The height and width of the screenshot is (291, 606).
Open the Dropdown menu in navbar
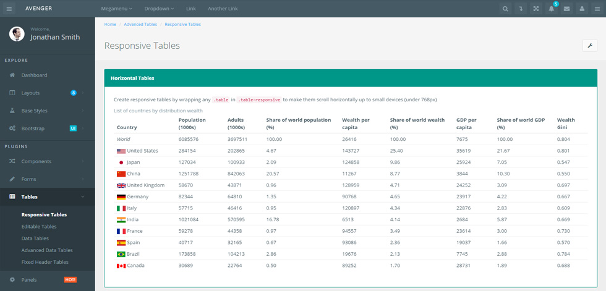[159, 9]
